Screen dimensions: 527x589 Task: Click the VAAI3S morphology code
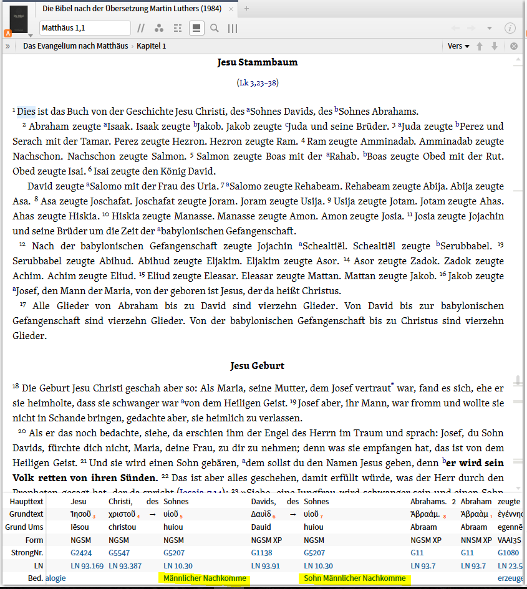pyautogui.click(x=510, y=540)
